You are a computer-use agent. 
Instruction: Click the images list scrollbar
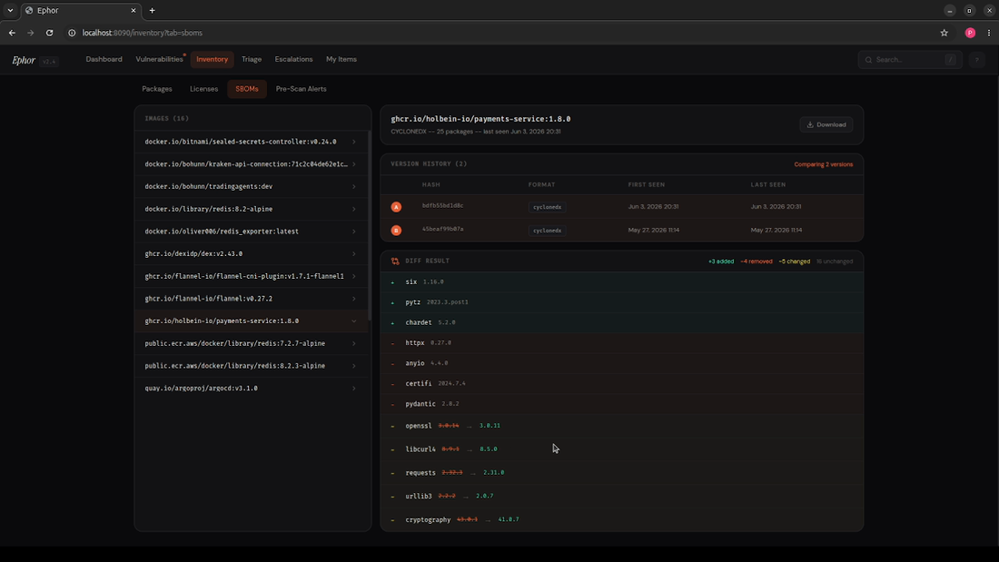pyautogui.click(x=370, y=223)
